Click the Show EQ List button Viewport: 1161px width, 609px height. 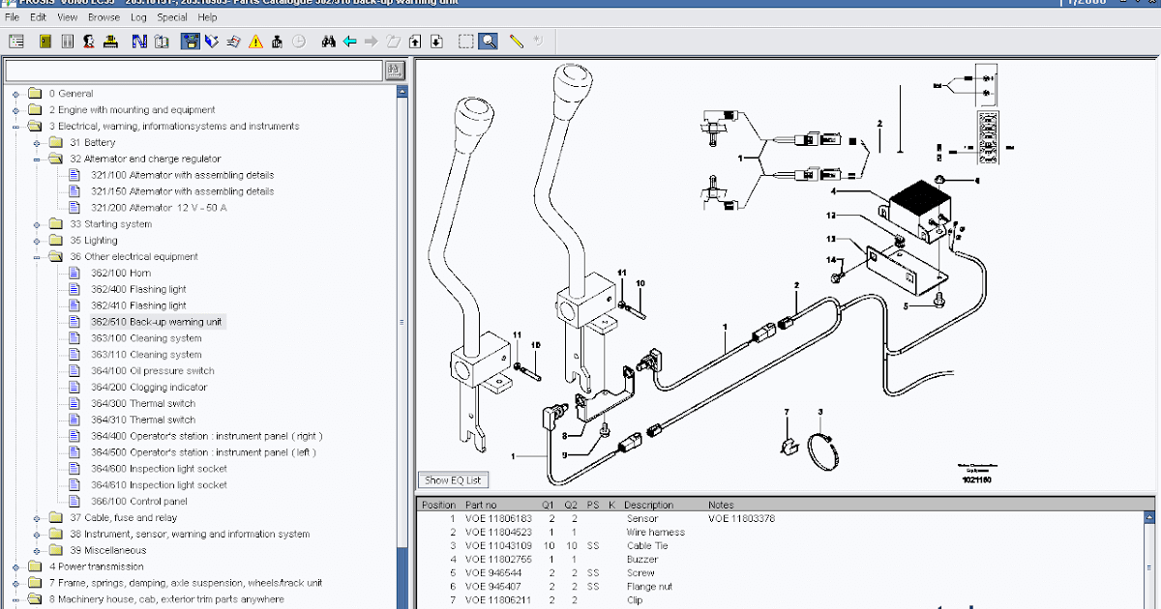pyautogui.click(x=453, y=480)
